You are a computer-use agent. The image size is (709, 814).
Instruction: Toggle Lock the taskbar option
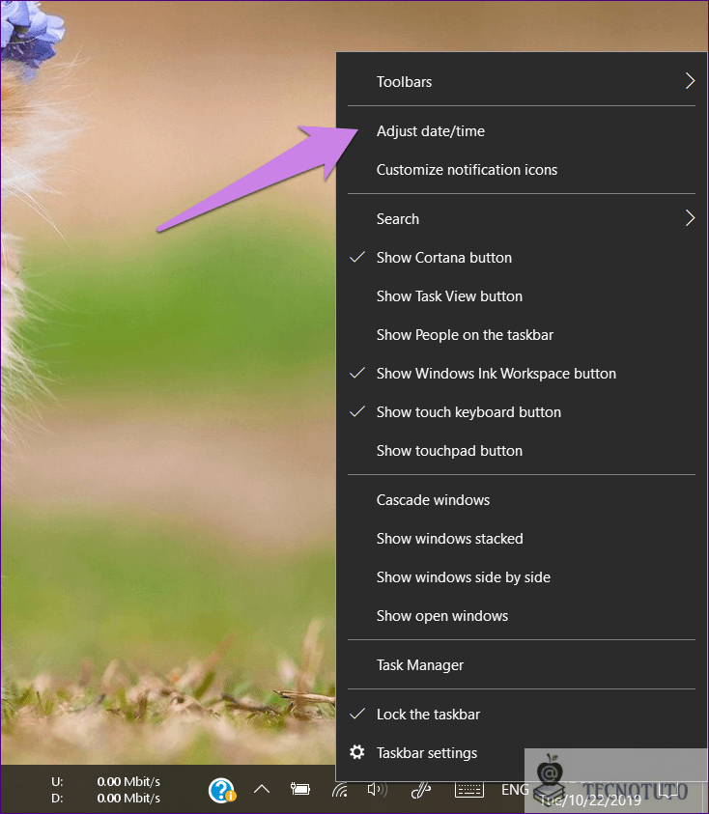point(521,714)
